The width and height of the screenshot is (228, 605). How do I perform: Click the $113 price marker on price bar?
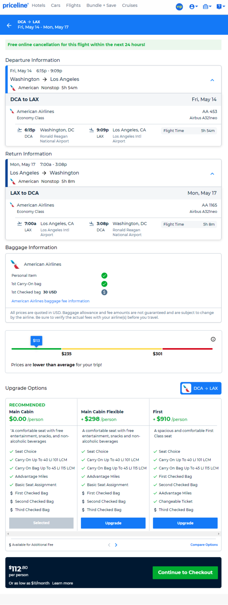click(x=36, y=341)
